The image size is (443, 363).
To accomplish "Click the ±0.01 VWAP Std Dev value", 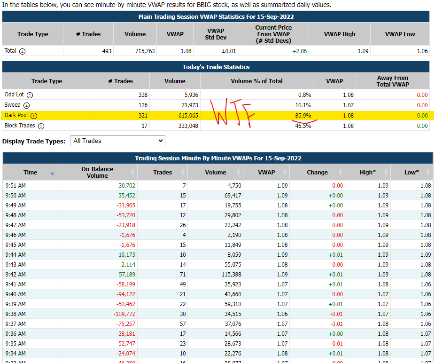I will pos(229,51).
